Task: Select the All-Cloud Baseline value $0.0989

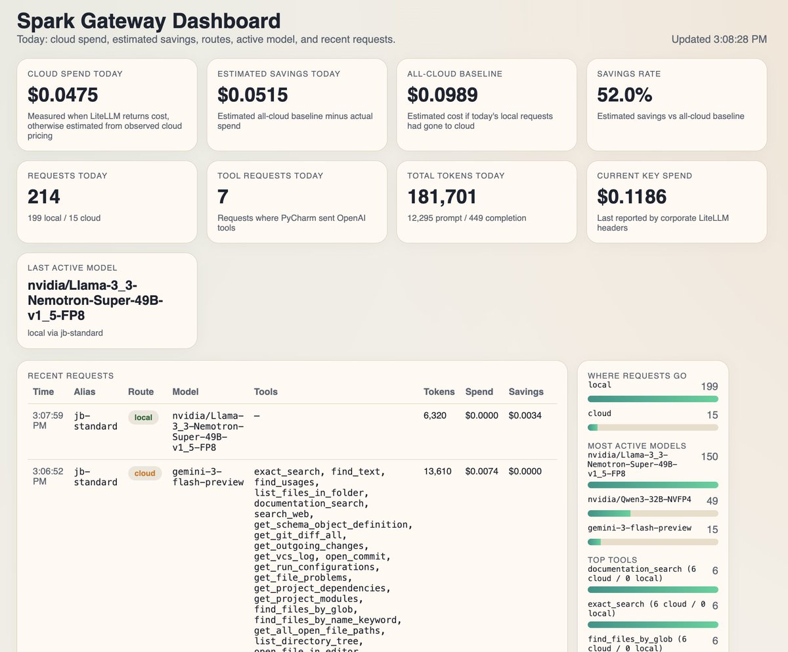Action: pos(443,95)
